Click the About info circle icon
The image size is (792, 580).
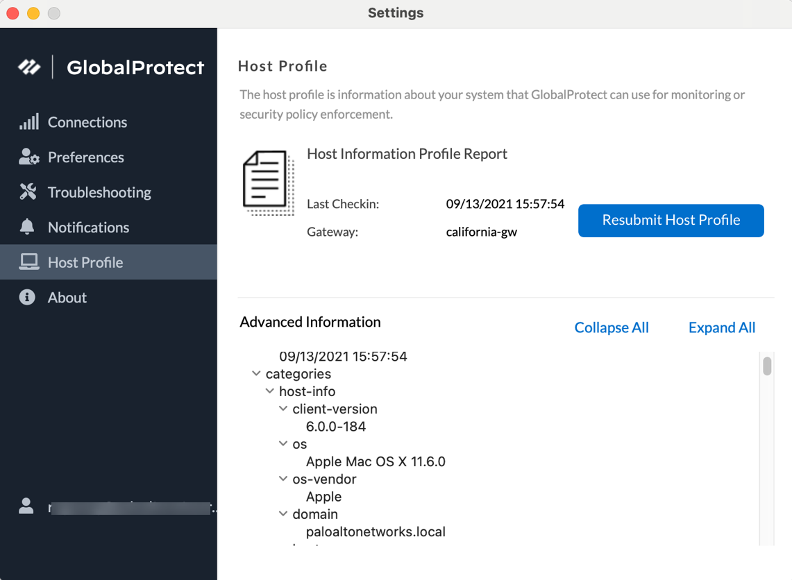(27, 298)
